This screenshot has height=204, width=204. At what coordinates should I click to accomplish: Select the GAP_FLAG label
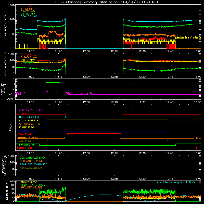(x=25, y=113)
